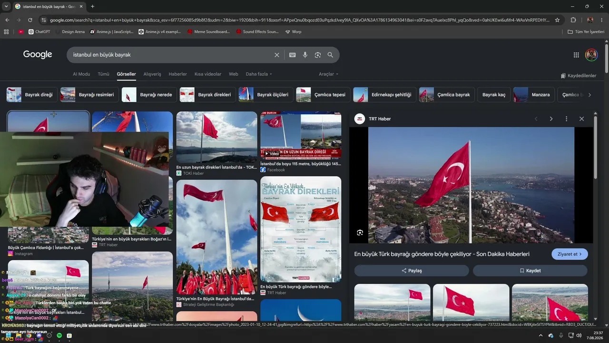The image size is (609, 343).
Task: Switch to the 'Alışveriş' tab
Action: pos(152,74)
